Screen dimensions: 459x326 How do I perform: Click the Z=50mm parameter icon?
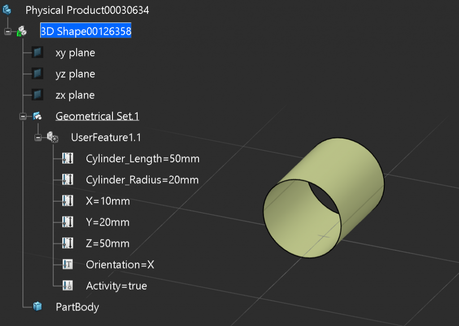(x=68, y=243)
